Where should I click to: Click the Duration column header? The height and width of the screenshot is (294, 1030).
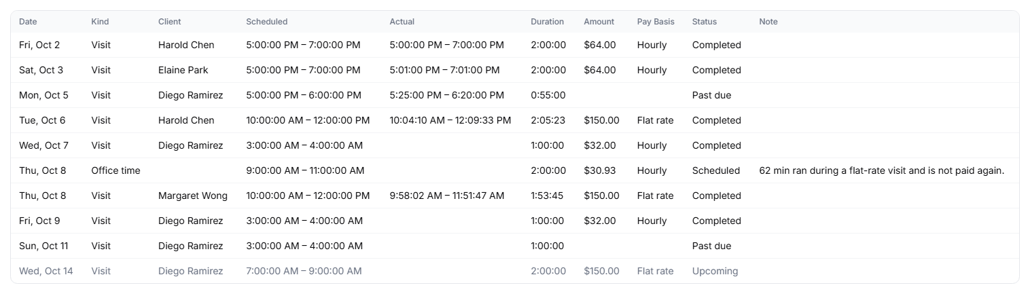(547, 22)
